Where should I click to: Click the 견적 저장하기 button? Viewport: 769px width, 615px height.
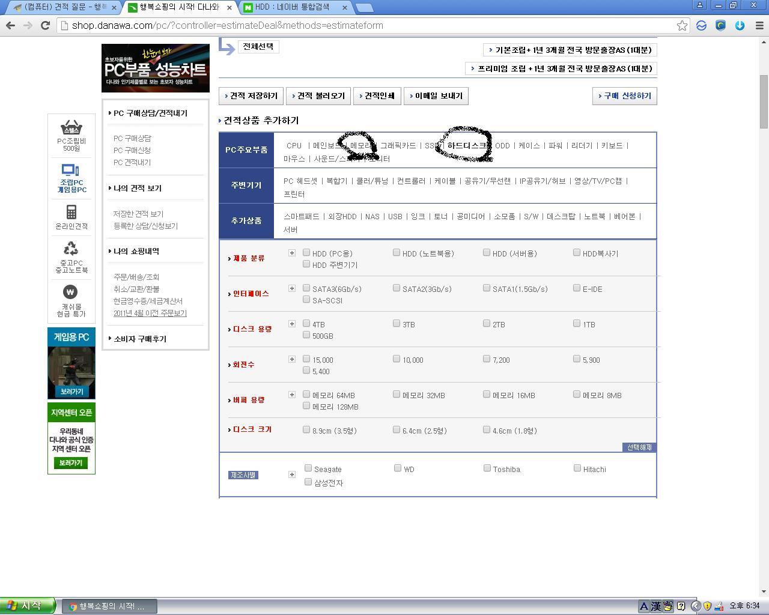pyautogui.click(x=251, y=96)
